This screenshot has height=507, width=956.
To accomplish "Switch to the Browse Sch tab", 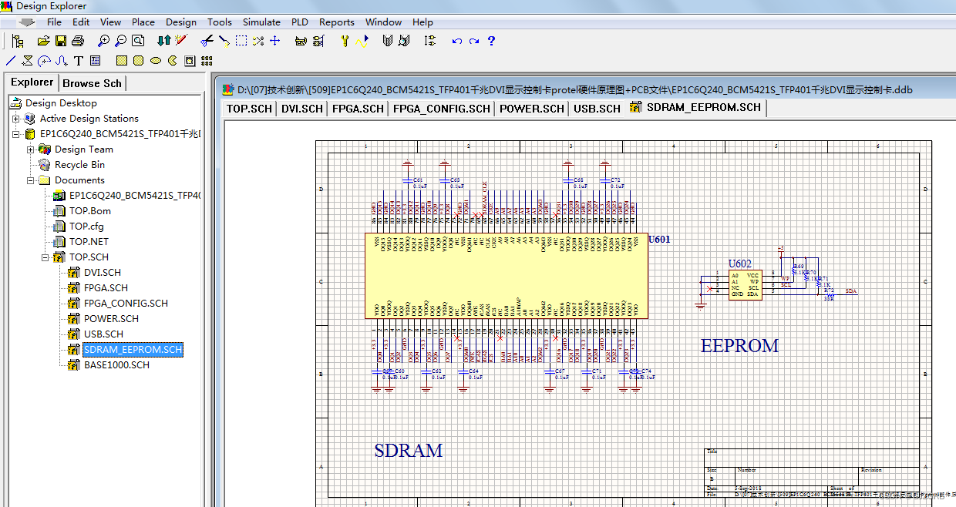I will (x=92, y=82).
